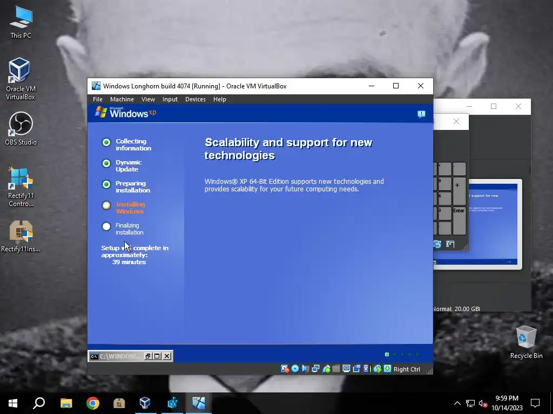Click the Enter key on soft keyboard window

[459, 220]
